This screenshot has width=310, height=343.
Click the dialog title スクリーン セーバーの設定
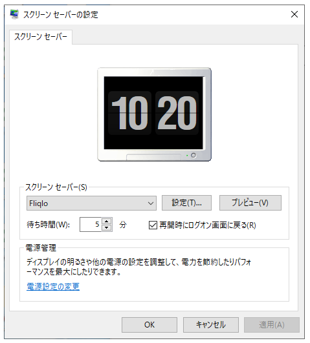click(60, 15)
